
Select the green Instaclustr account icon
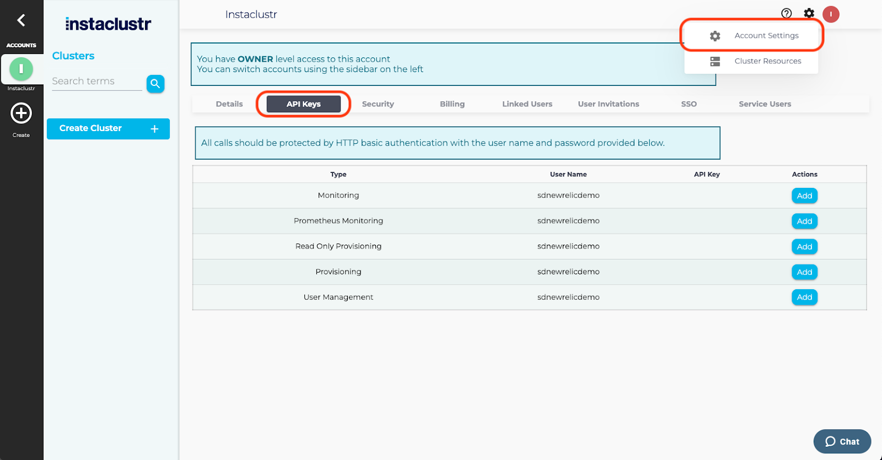click(21, 69)
